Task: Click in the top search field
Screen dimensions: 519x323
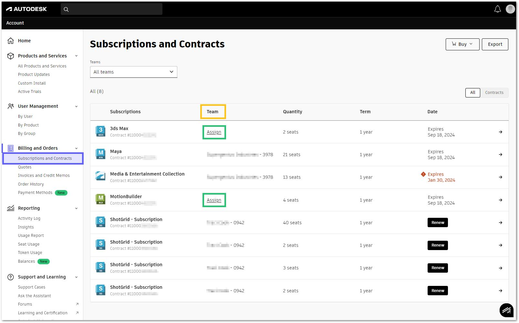Action: tap(111, 9)
